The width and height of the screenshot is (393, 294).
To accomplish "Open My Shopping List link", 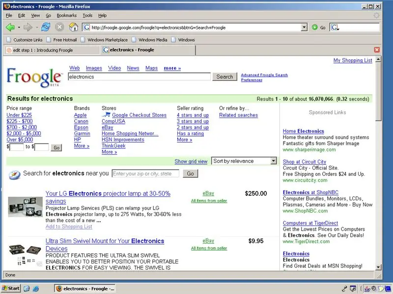I will pos(353,60).
